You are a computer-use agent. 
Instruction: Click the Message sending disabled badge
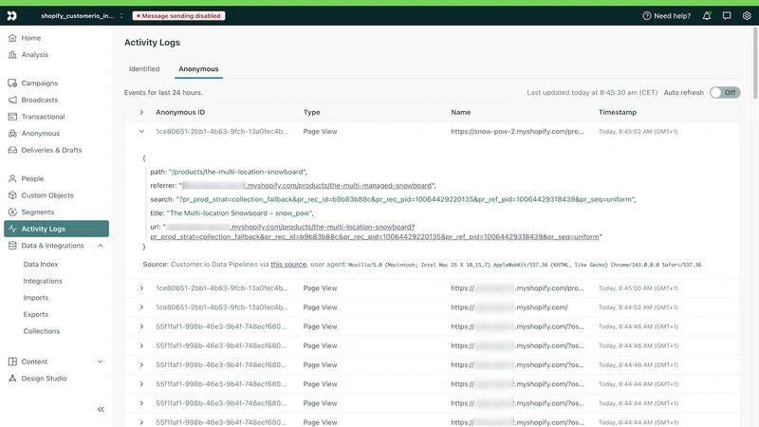[178, 15]
